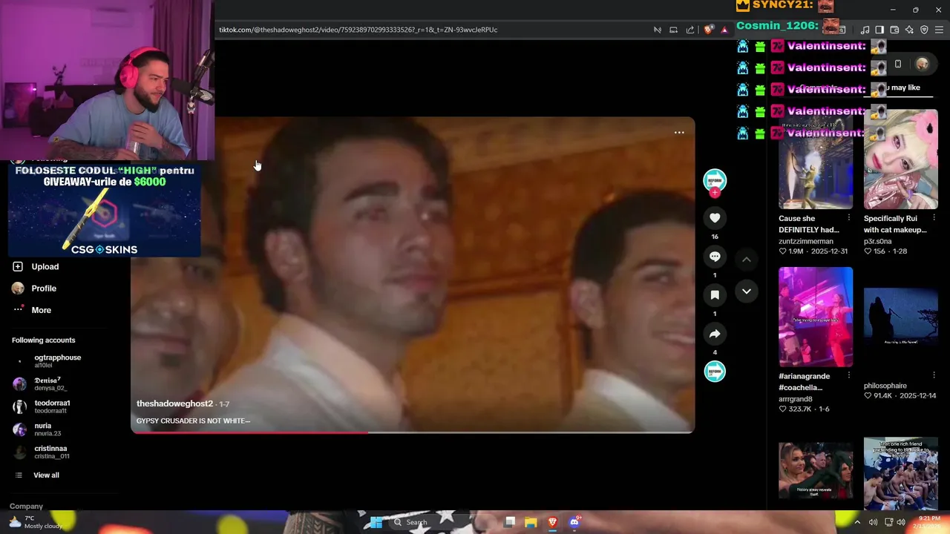Screen dimensions: 950x534
Task: Open File Explorer from taskbar
Action: [x=531, y=522]
